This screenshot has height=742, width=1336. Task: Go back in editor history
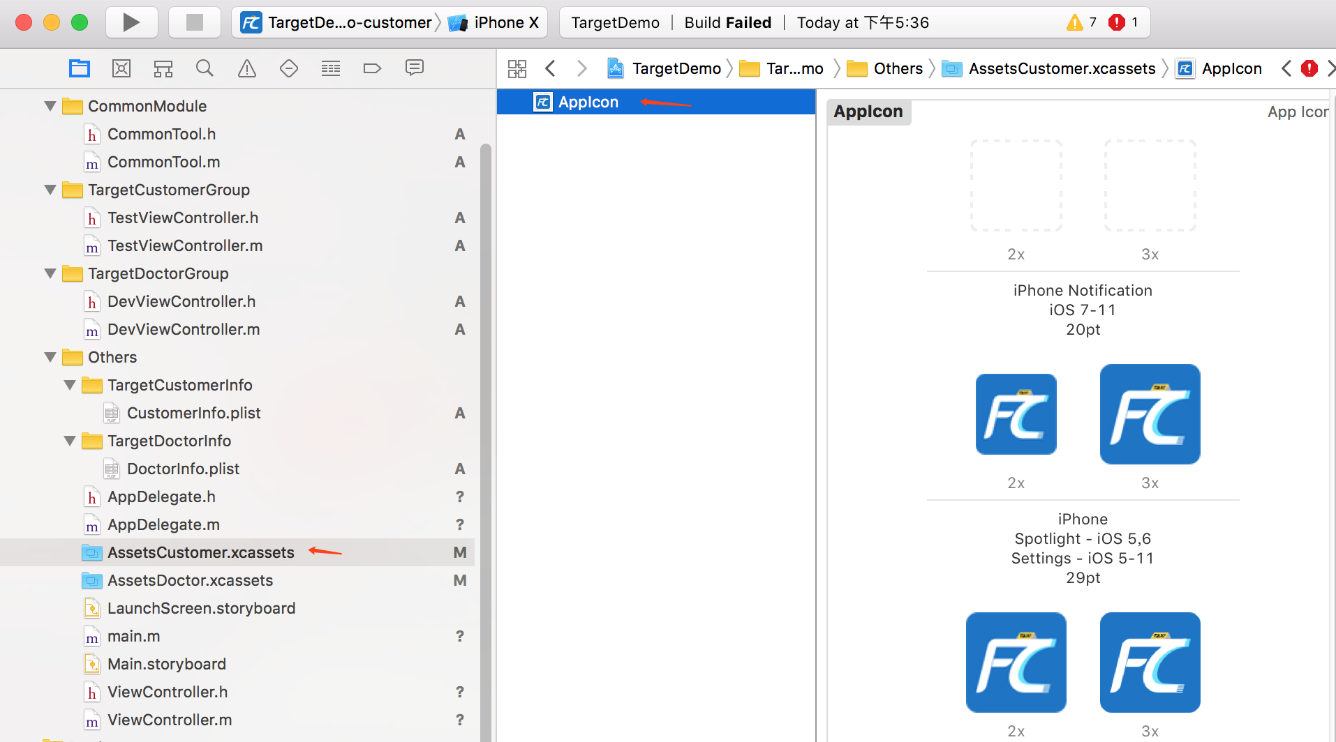click(x=551, y=68)
